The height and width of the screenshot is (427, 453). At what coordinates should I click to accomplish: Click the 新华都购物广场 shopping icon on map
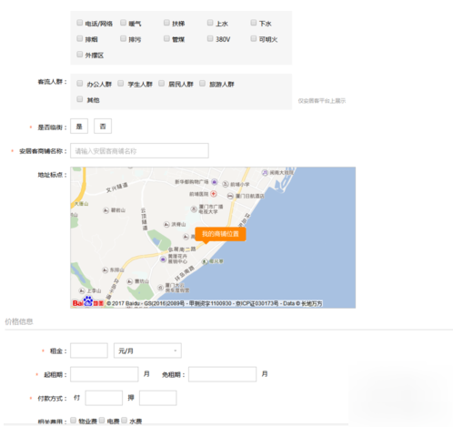click(x=215, y=182)
